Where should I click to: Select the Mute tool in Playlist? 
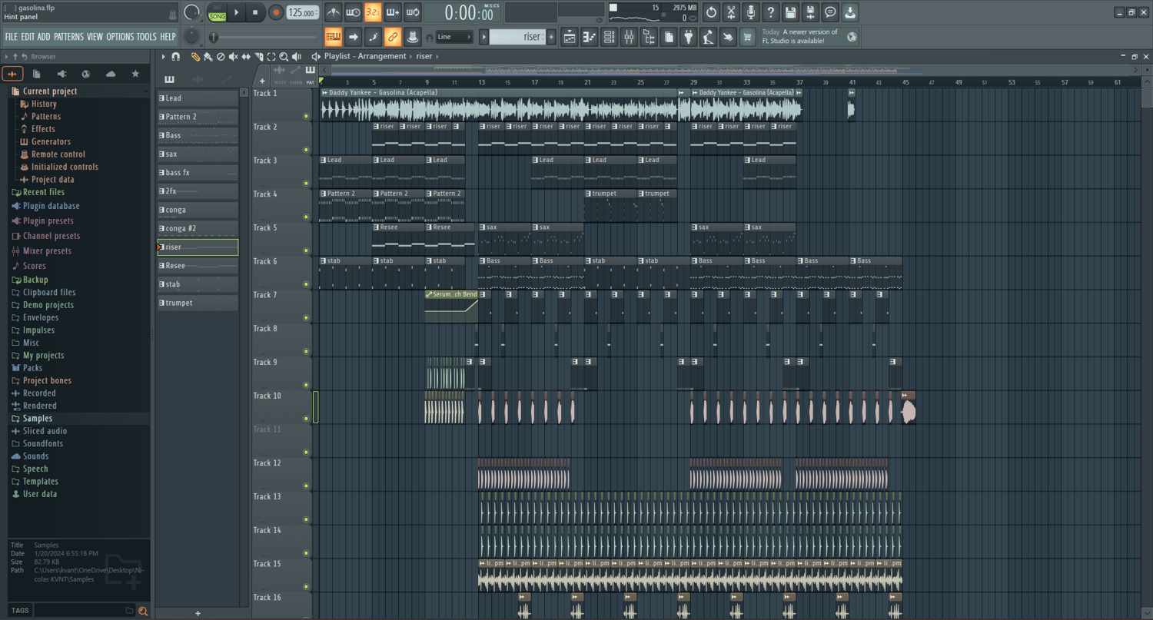233,56
